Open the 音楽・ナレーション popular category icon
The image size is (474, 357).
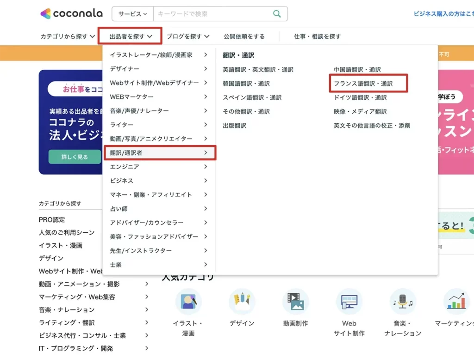pos(403,302)
